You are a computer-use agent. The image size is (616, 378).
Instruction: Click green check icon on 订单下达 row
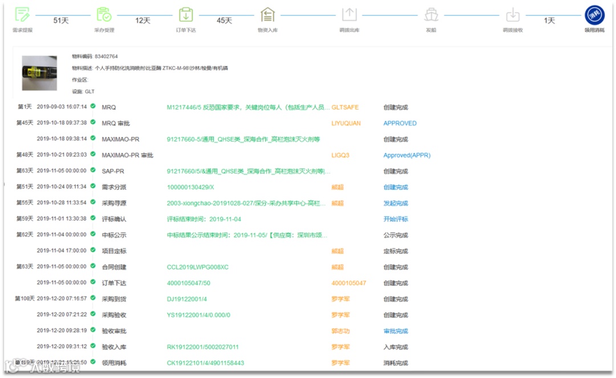93,282
